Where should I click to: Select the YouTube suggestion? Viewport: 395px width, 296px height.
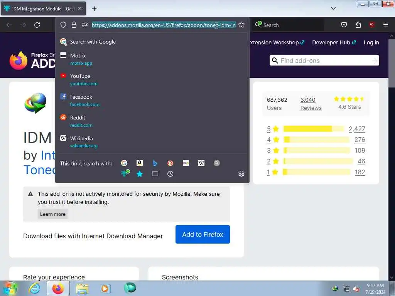point(152,79)
